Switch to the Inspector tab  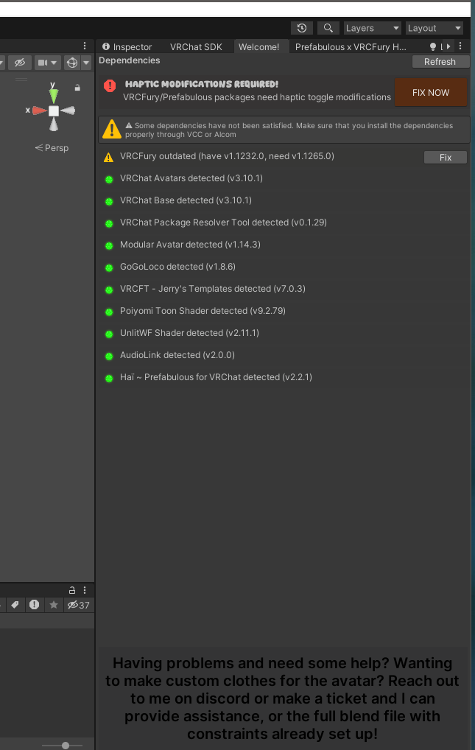[127, 47]
